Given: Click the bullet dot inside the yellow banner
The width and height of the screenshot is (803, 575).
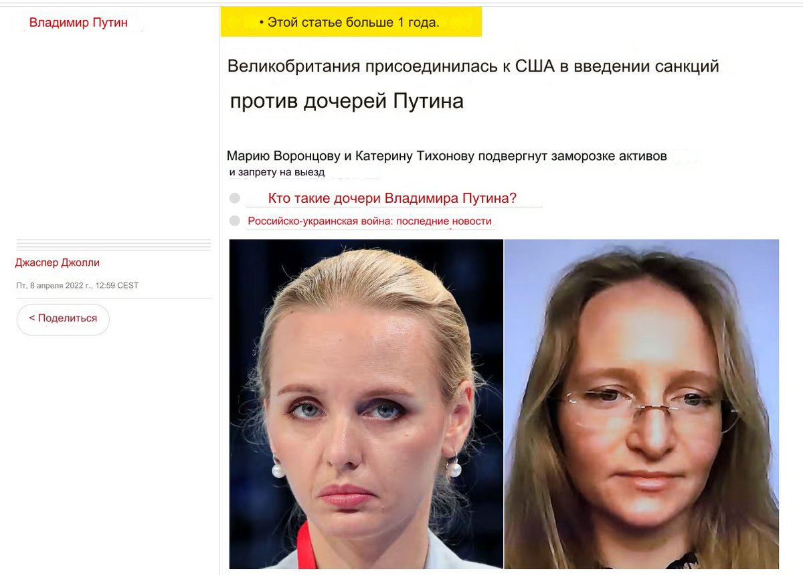Looking at the screenshot, I should 262,23.
